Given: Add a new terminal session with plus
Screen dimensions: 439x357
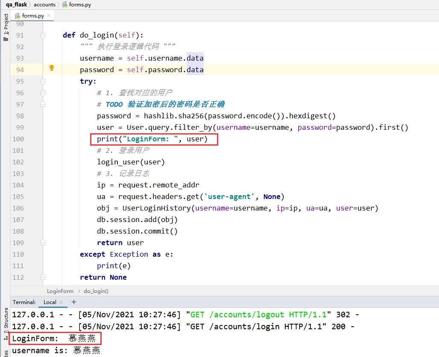Looking at the screenshot, I should pos(73,302).
